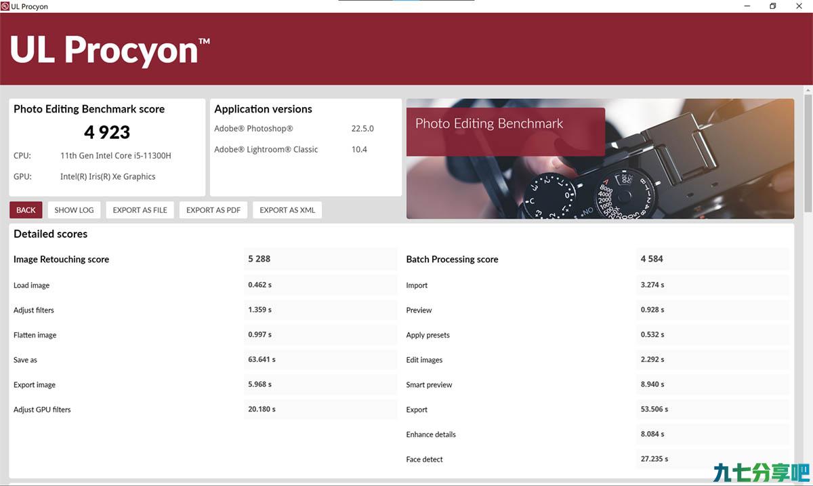Click EXPORT AS XML button
The width and height of the screenshot is (813, 486).
coord(287,210)
